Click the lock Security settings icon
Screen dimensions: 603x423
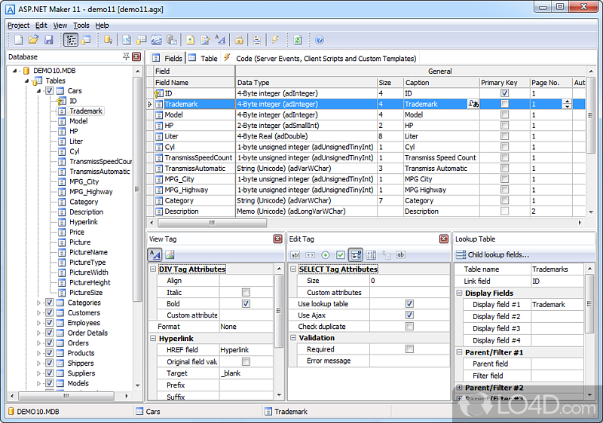238,40
